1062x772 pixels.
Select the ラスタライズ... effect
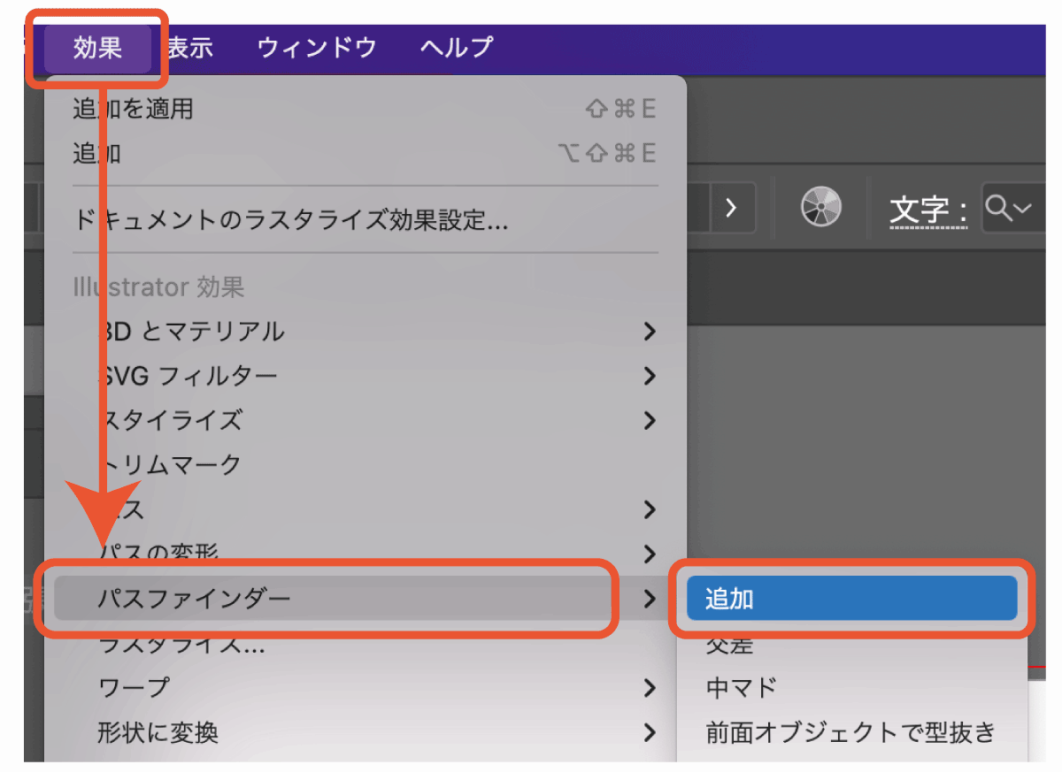pyautogui.click(x=365, y=644)
